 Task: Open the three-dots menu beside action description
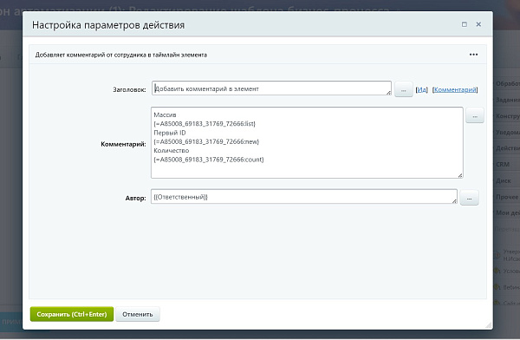coord(473,55)
